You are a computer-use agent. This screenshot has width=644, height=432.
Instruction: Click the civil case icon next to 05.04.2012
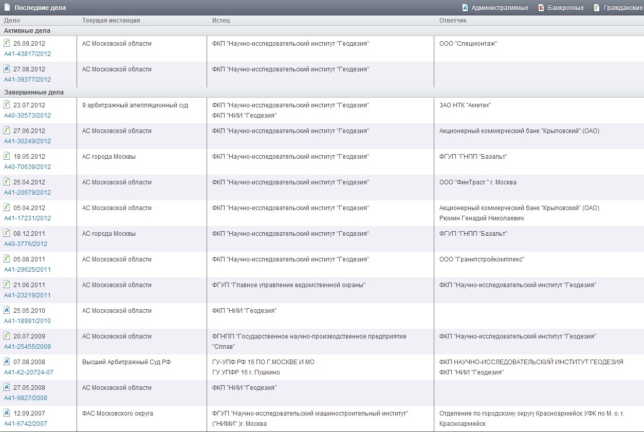click(7, 208)
